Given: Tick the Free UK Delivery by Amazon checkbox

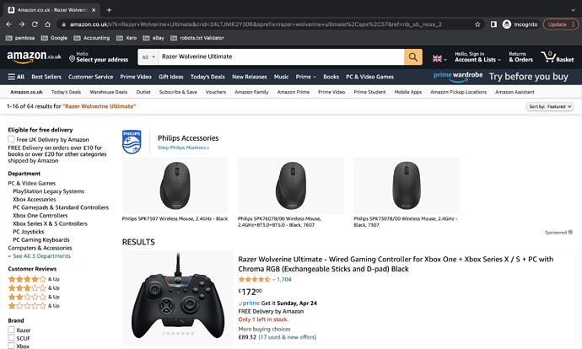Looking at the screenshot, I should (x=12, y=139).
